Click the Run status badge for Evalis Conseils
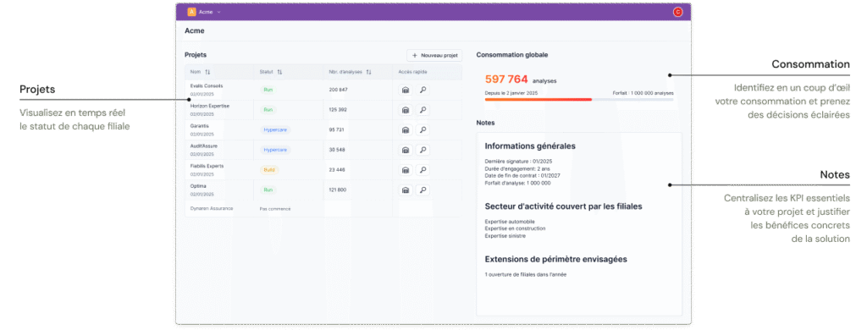Viewport: 867px width, 330px height. 268,90
